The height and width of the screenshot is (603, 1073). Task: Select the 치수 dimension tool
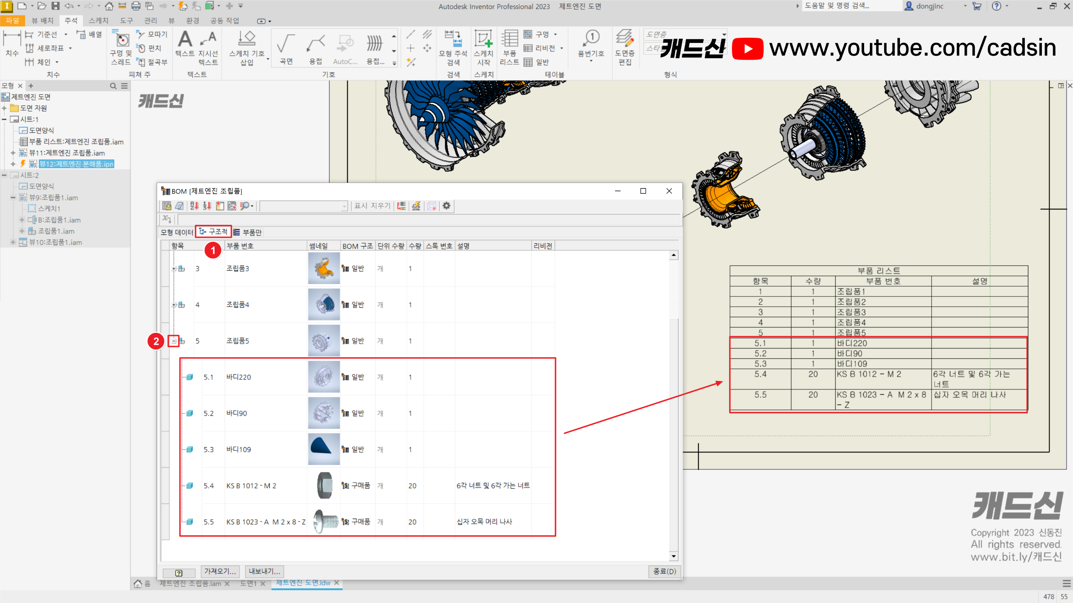pos(12,44)
